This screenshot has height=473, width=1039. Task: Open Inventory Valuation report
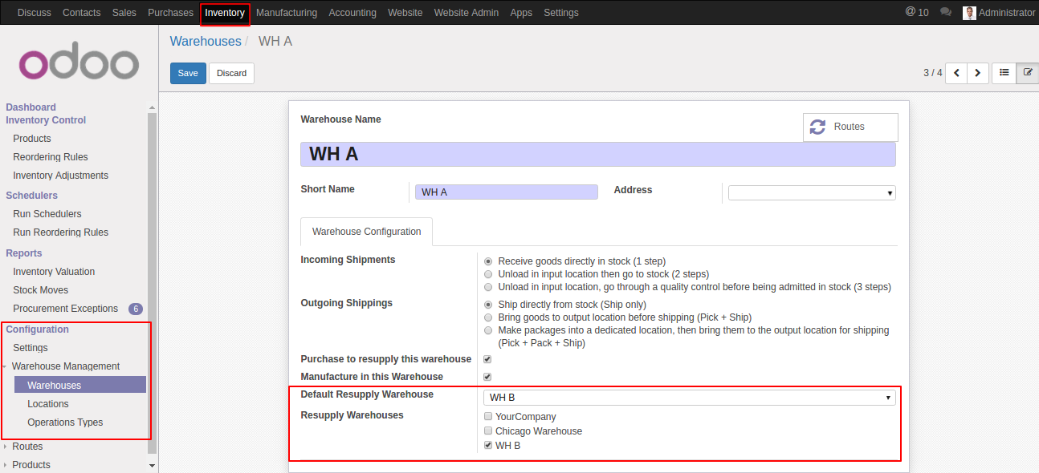(54, 272)
